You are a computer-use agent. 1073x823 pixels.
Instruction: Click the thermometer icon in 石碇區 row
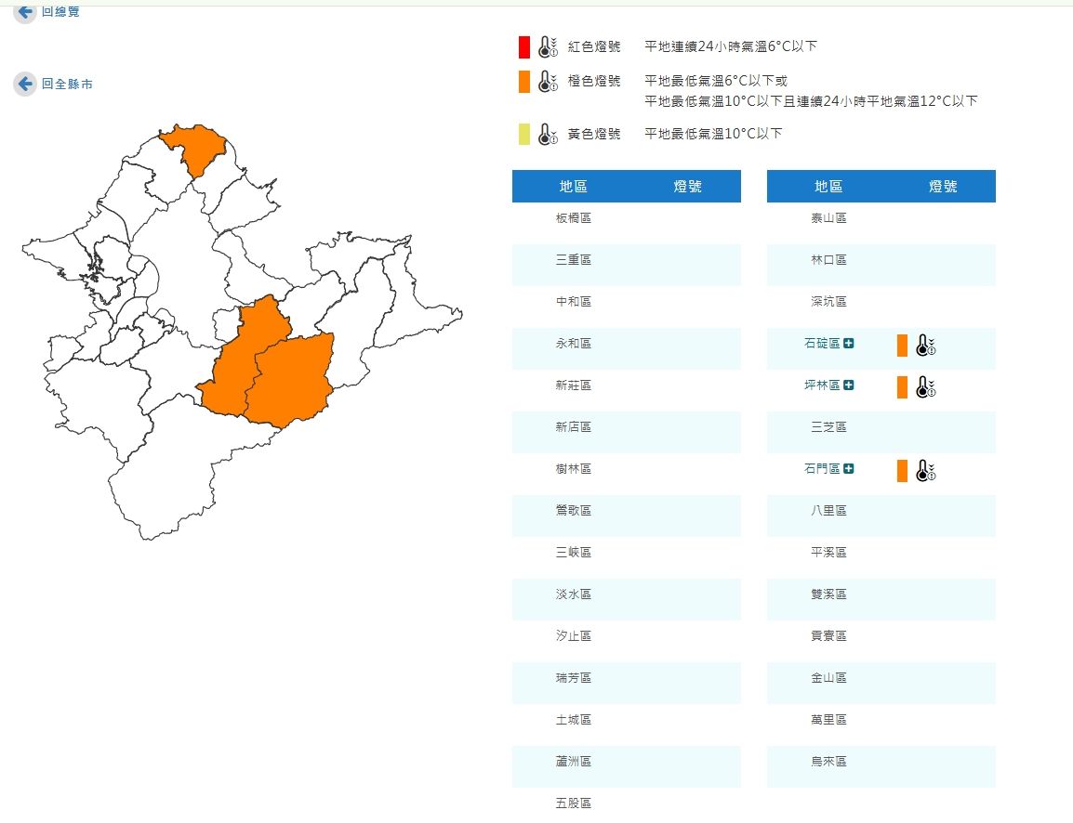click(924, 346)
